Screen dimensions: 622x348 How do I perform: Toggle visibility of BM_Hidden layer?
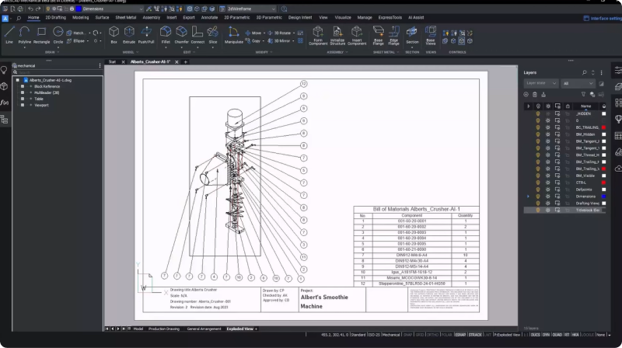(538, 134)
